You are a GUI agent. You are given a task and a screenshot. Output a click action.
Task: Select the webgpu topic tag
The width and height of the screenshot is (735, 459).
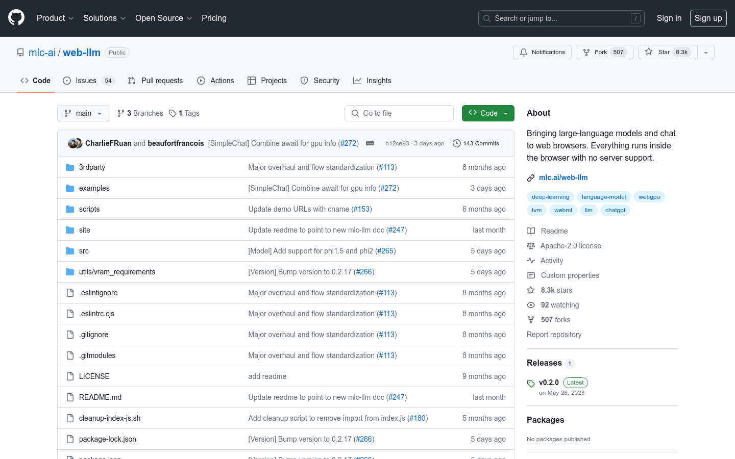pos(649,197)
